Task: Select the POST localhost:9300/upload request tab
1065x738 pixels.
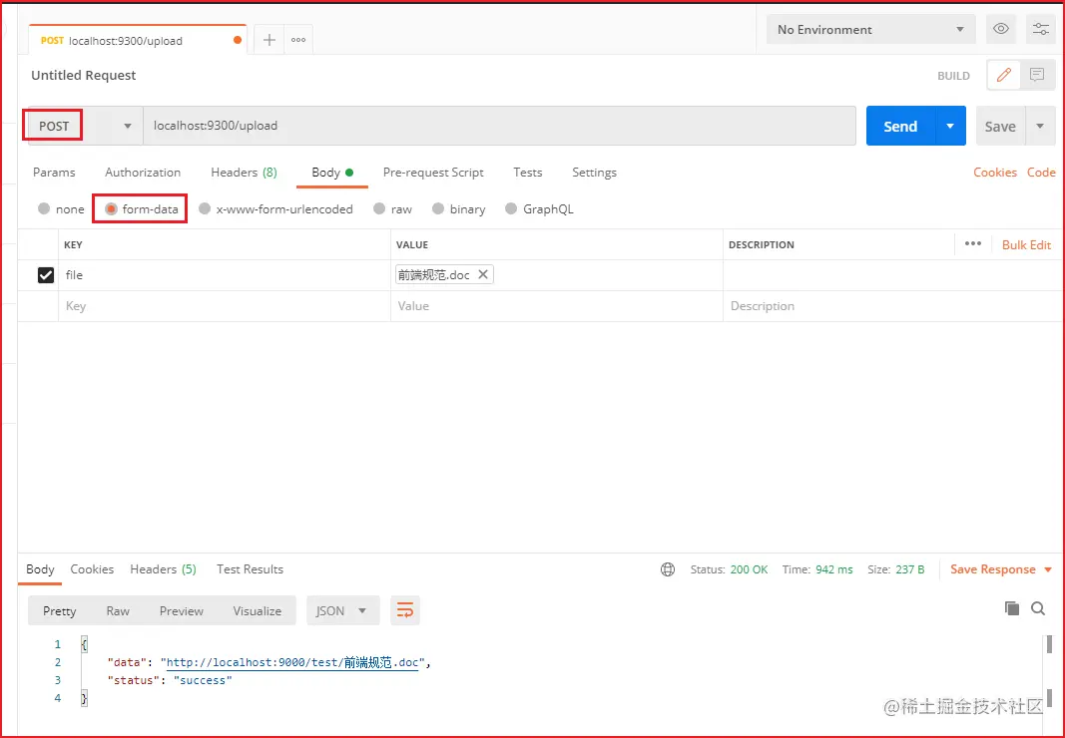Action: [x=137, y=40]
